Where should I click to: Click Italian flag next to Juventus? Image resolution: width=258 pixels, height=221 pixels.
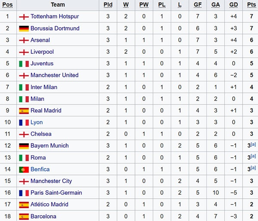[24, 64]
